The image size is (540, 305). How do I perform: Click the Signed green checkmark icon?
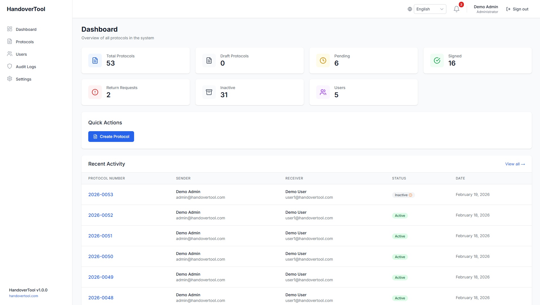pyautogui.click(x=437, y=60)
